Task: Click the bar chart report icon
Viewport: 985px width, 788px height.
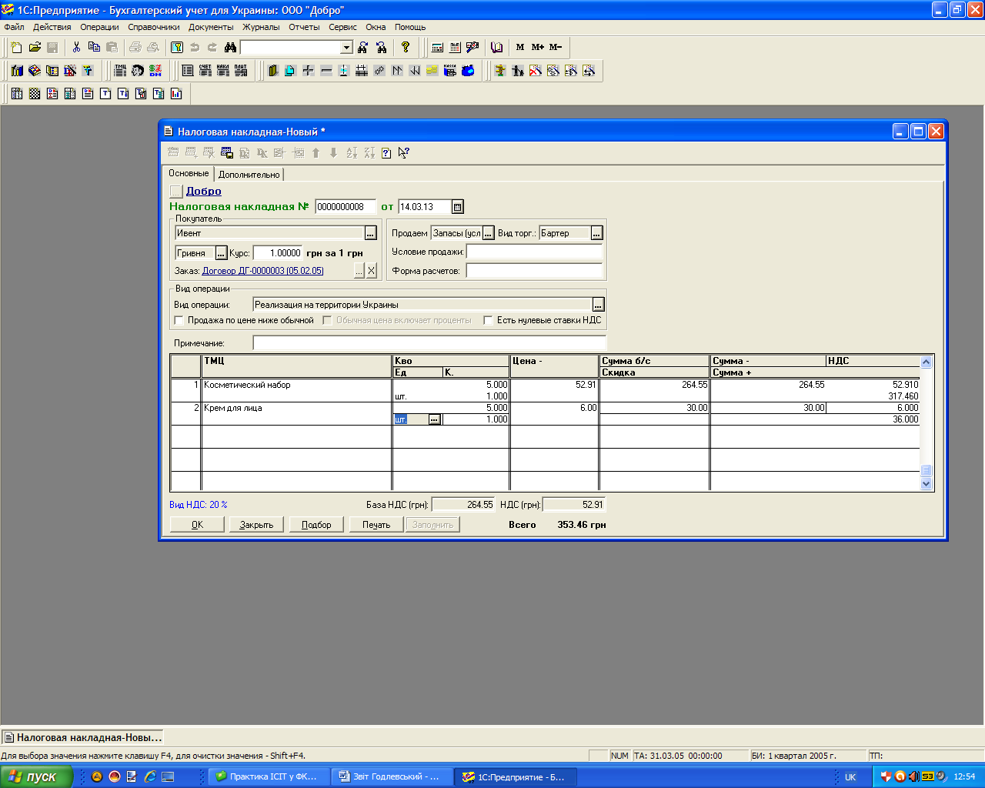Action: click(x=176, y=94)
